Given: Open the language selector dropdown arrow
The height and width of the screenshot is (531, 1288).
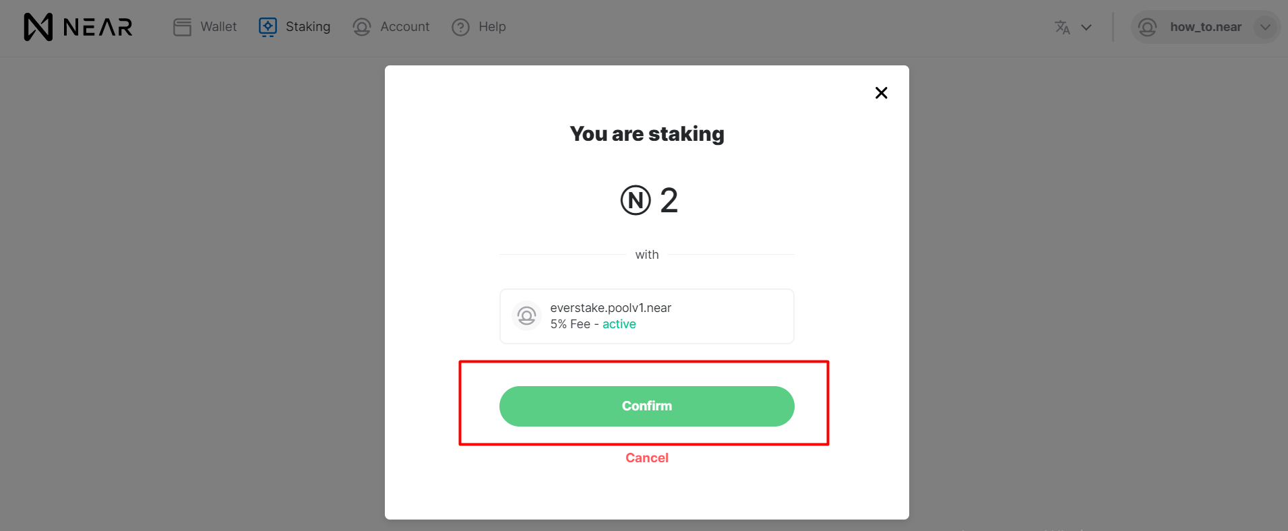Looking at the screenshot, I should 1086,28.
